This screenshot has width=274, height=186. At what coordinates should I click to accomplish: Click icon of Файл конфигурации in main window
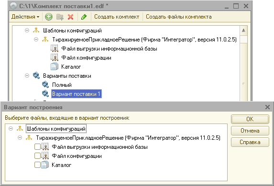click(x=55, y=58)
